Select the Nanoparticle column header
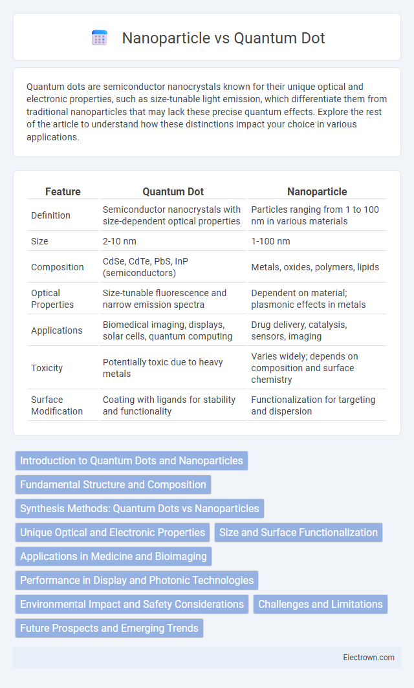The height and width of the screenshot is (688, 414). click(317, 192)
